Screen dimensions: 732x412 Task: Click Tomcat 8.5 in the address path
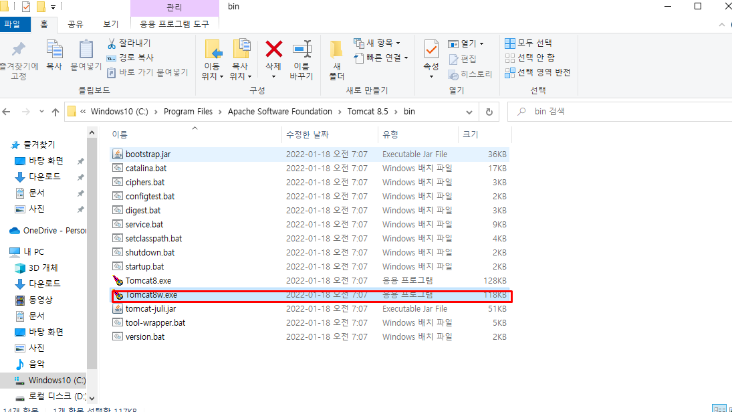click(368, 112)
